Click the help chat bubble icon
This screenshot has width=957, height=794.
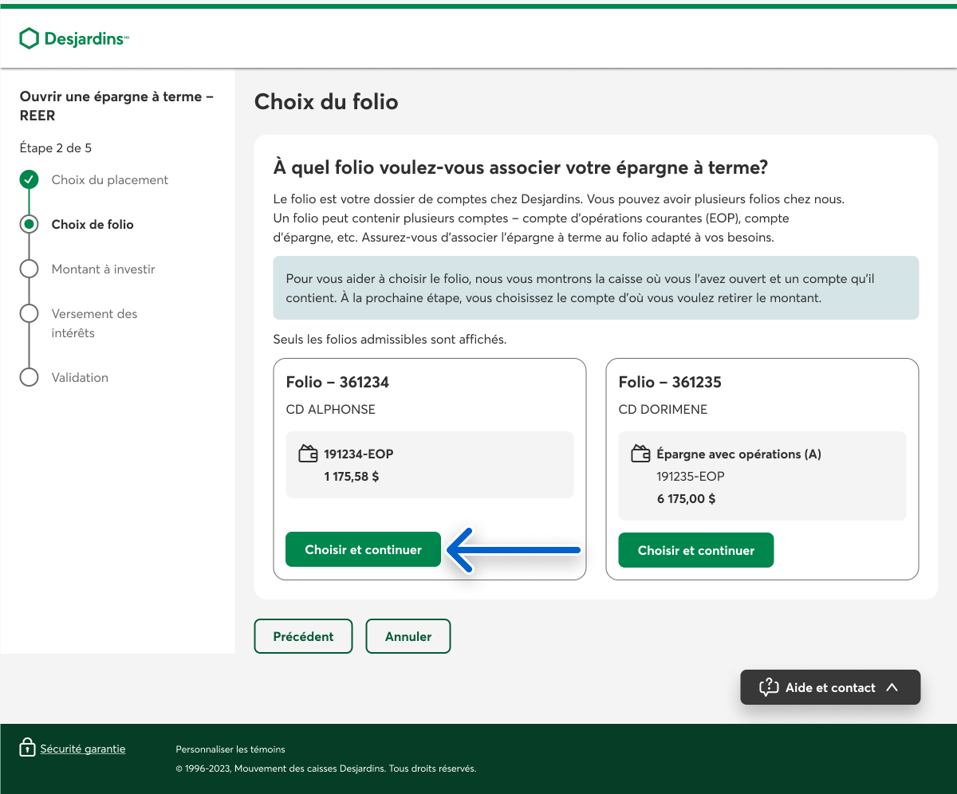(768, 687)
